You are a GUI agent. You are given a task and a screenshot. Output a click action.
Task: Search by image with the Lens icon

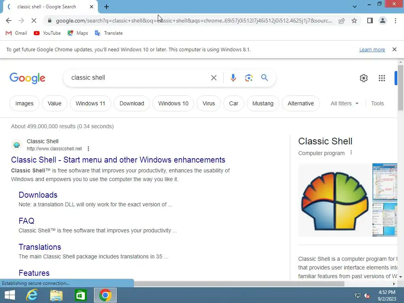click(249, 78)
